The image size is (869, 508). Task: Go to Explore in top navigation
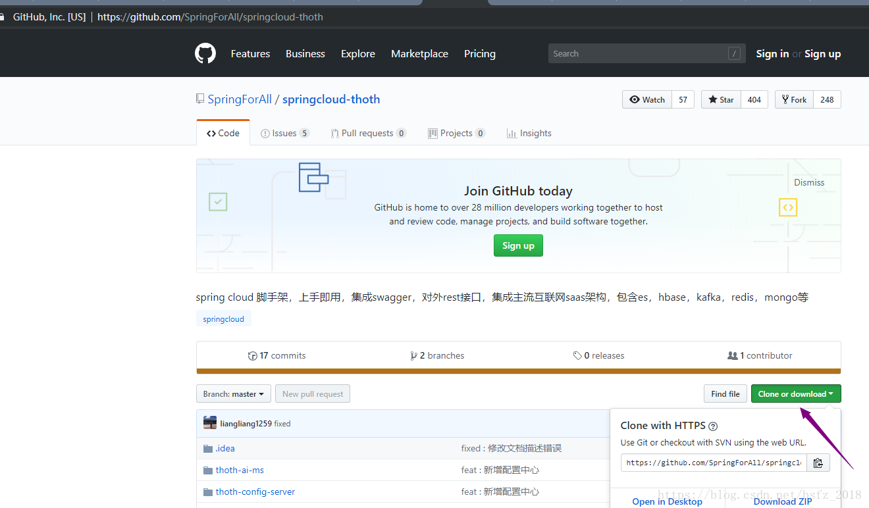tap(358, 54)
